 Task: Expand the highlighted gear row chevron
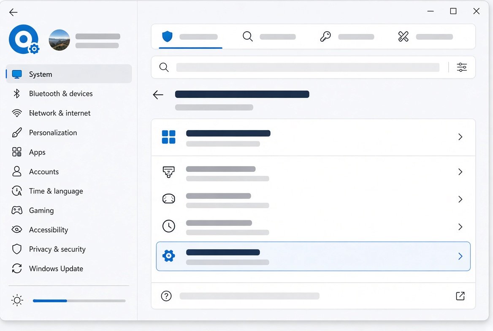tap(460, 256)
